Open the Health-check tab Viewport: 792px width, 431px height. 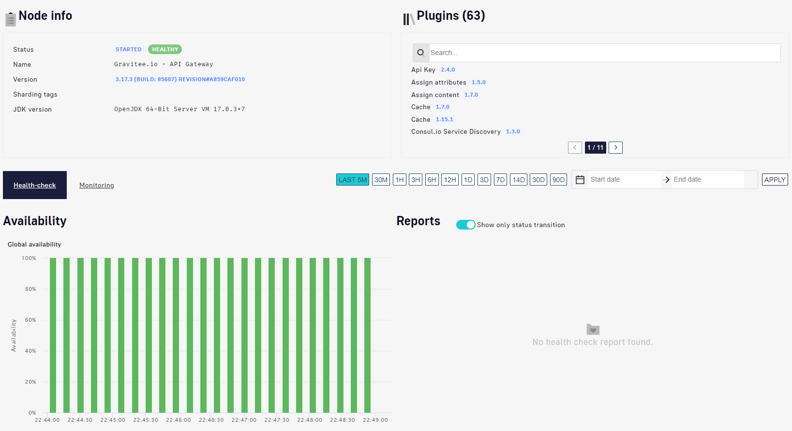35,185
